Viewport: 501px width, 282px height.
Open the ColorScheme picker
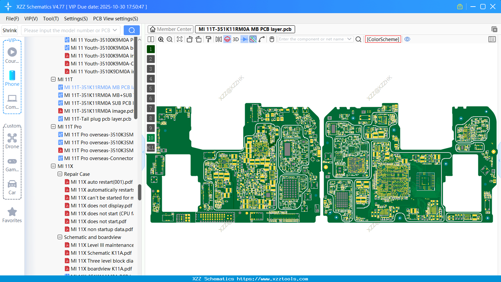[383, 39]
